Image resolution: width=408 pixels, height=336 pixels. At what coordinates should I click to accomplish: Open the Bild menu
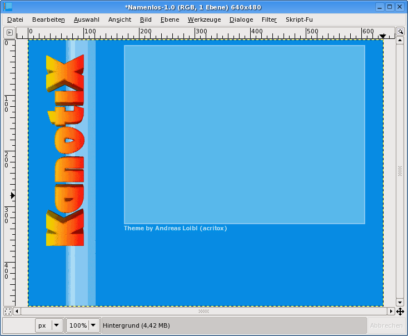(x=146, y=19)
